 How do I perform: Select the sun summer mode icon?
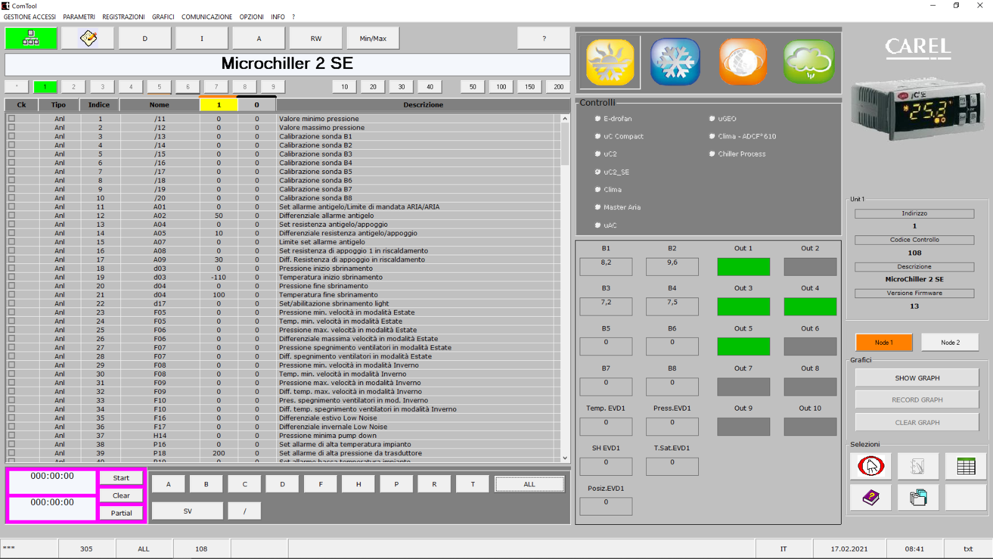tap(610, 62)
